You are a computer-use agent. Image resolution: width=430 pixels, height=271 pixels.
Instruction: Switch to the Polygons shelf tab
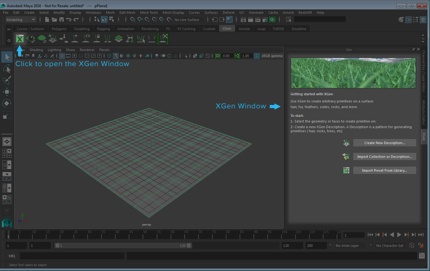59,29
